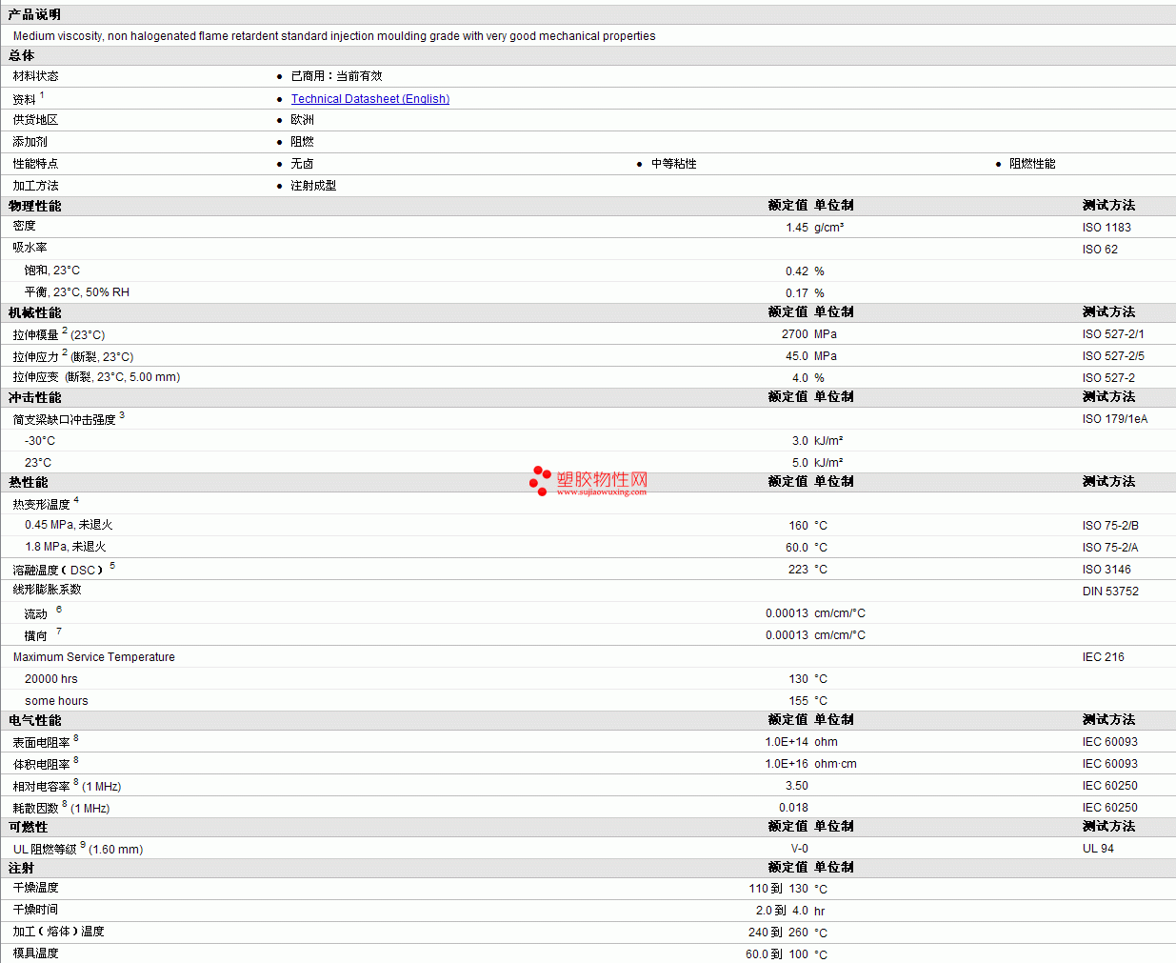
Task: Click the 总体 section header
Action: pyautogui.click(x=21, y=55)
